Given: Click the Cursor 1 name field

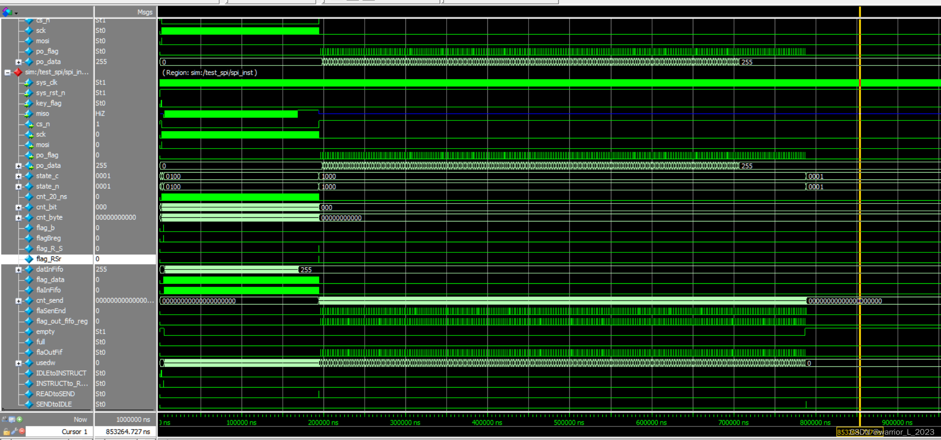Looking at the screenshot, I should click(74, 431).
